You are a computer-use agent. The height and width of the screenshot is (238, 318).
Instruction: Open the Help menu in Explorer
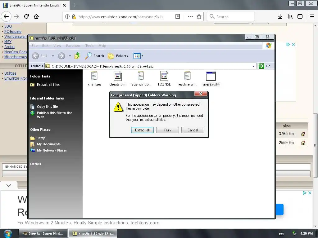tap(102, 46)
